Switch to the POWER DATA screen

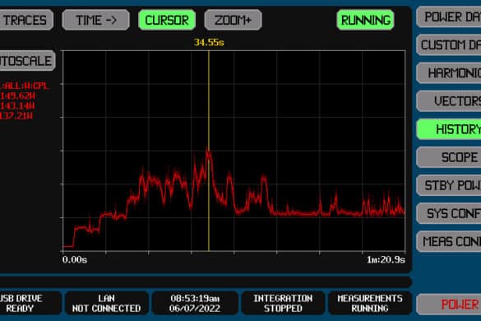[449, 17]
